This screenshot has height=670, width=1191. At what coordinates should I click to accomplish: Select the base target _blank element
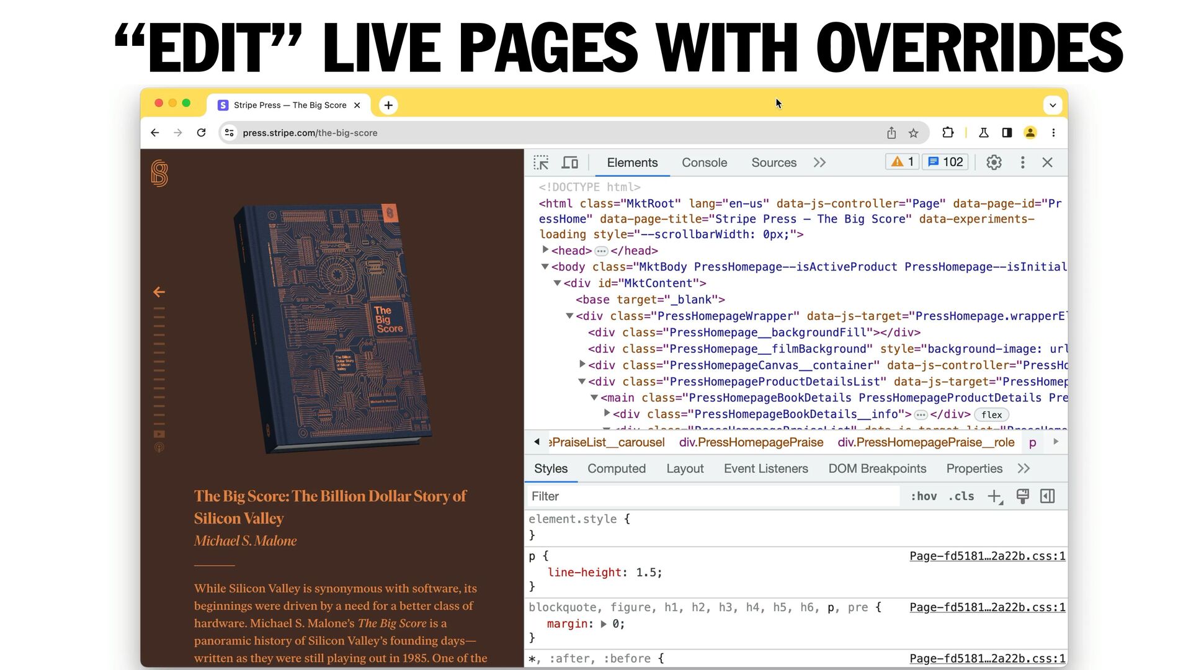pos(650,300)
